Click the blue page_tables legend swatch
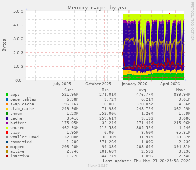Screen dimensions: 196x170 pos(7,99)
